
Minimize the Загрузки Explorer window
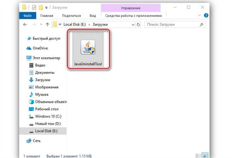[175, 7]
